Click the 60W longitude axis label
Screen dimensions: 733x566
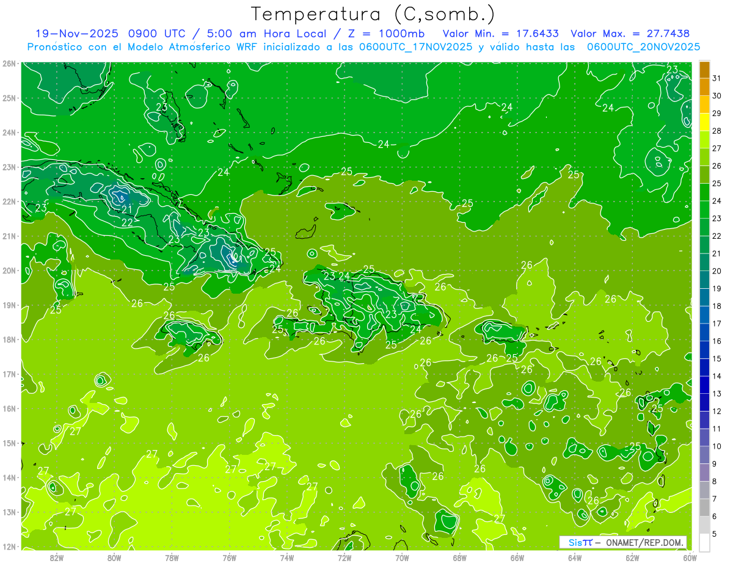tap(690, 557)
